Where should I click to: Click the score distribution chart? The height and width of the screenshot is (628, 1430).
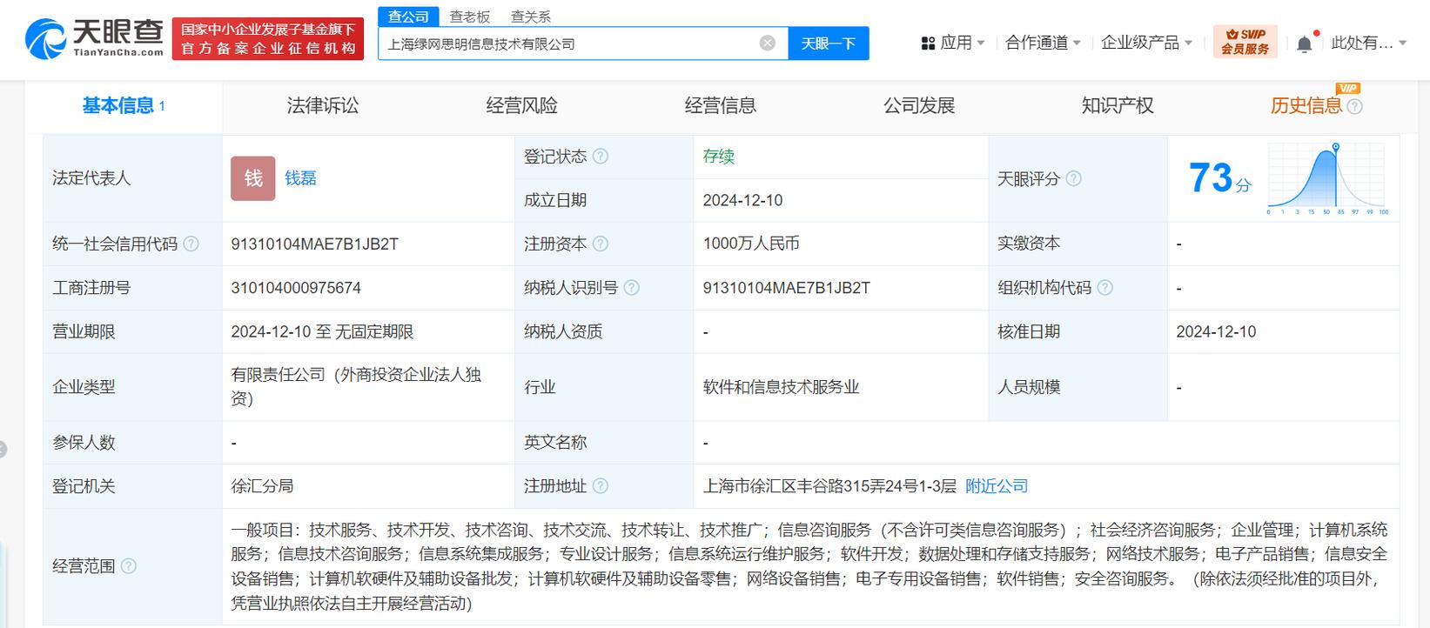(1328, 179)
